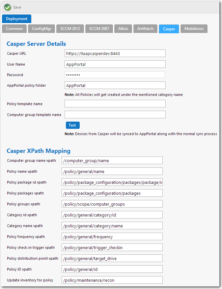The height and width of the screenshot is (289, 222).
Task: Click the 'Computer group name xpath' label
Action: (32, 160)
